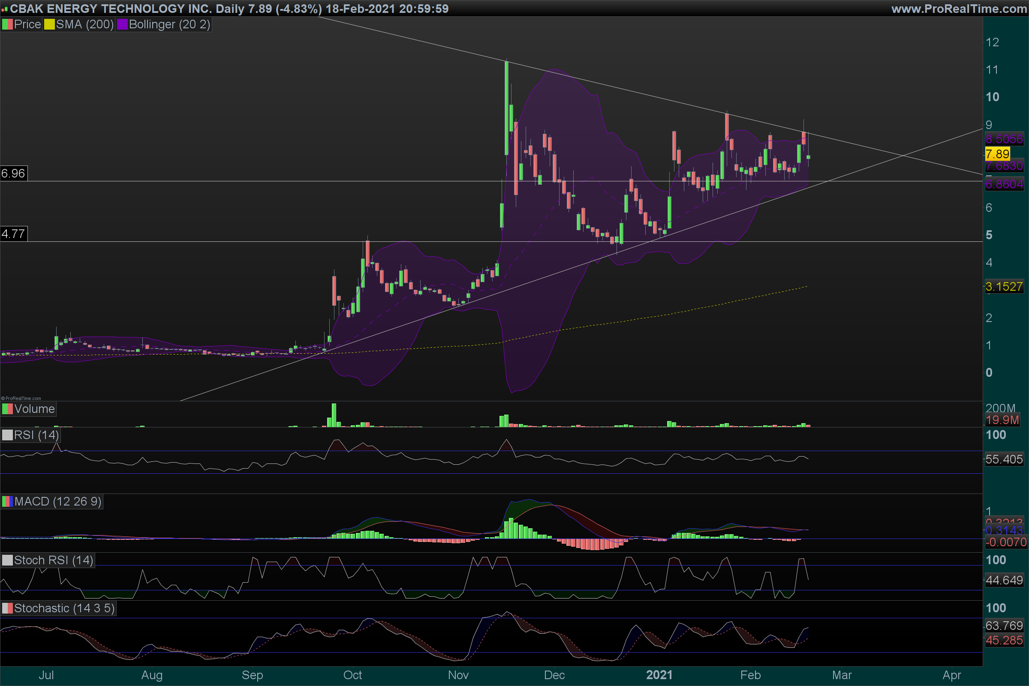Click the small chart icon before CBAK title

(4, 9)
